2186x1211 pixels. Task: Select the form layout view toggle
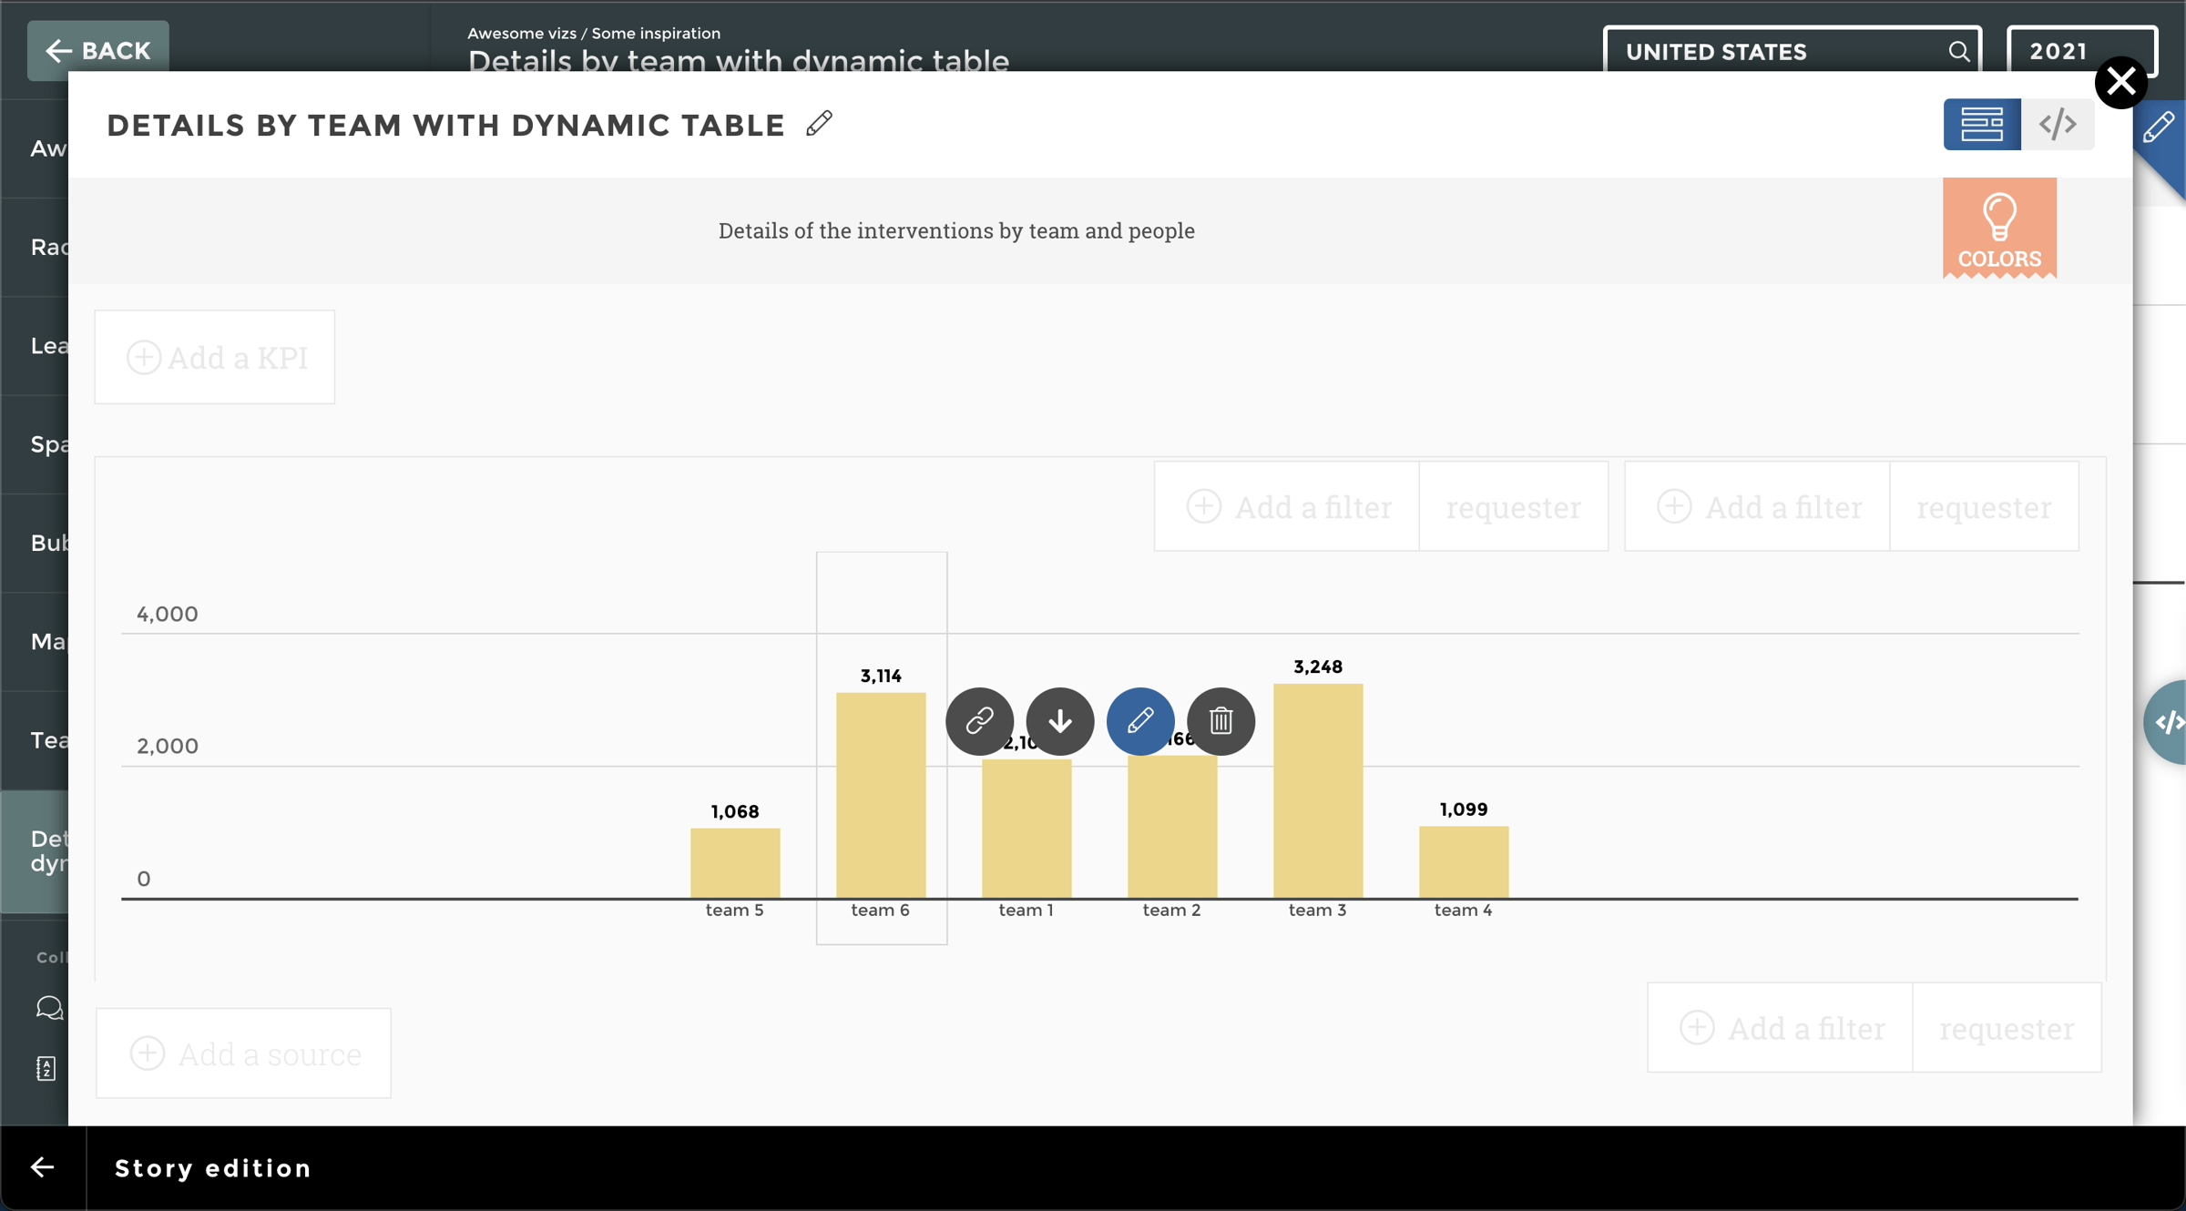[x=1981, y=124]
